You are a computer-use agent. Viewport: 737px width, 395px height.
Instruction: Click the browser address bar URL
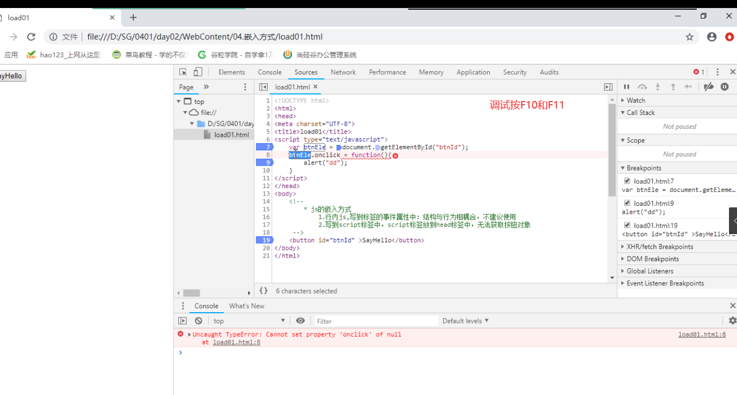205,37
